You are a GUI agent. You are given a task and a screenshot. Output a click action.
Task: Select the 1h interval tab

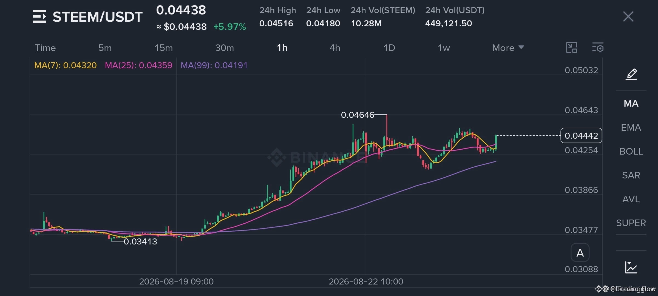[282, 48]
